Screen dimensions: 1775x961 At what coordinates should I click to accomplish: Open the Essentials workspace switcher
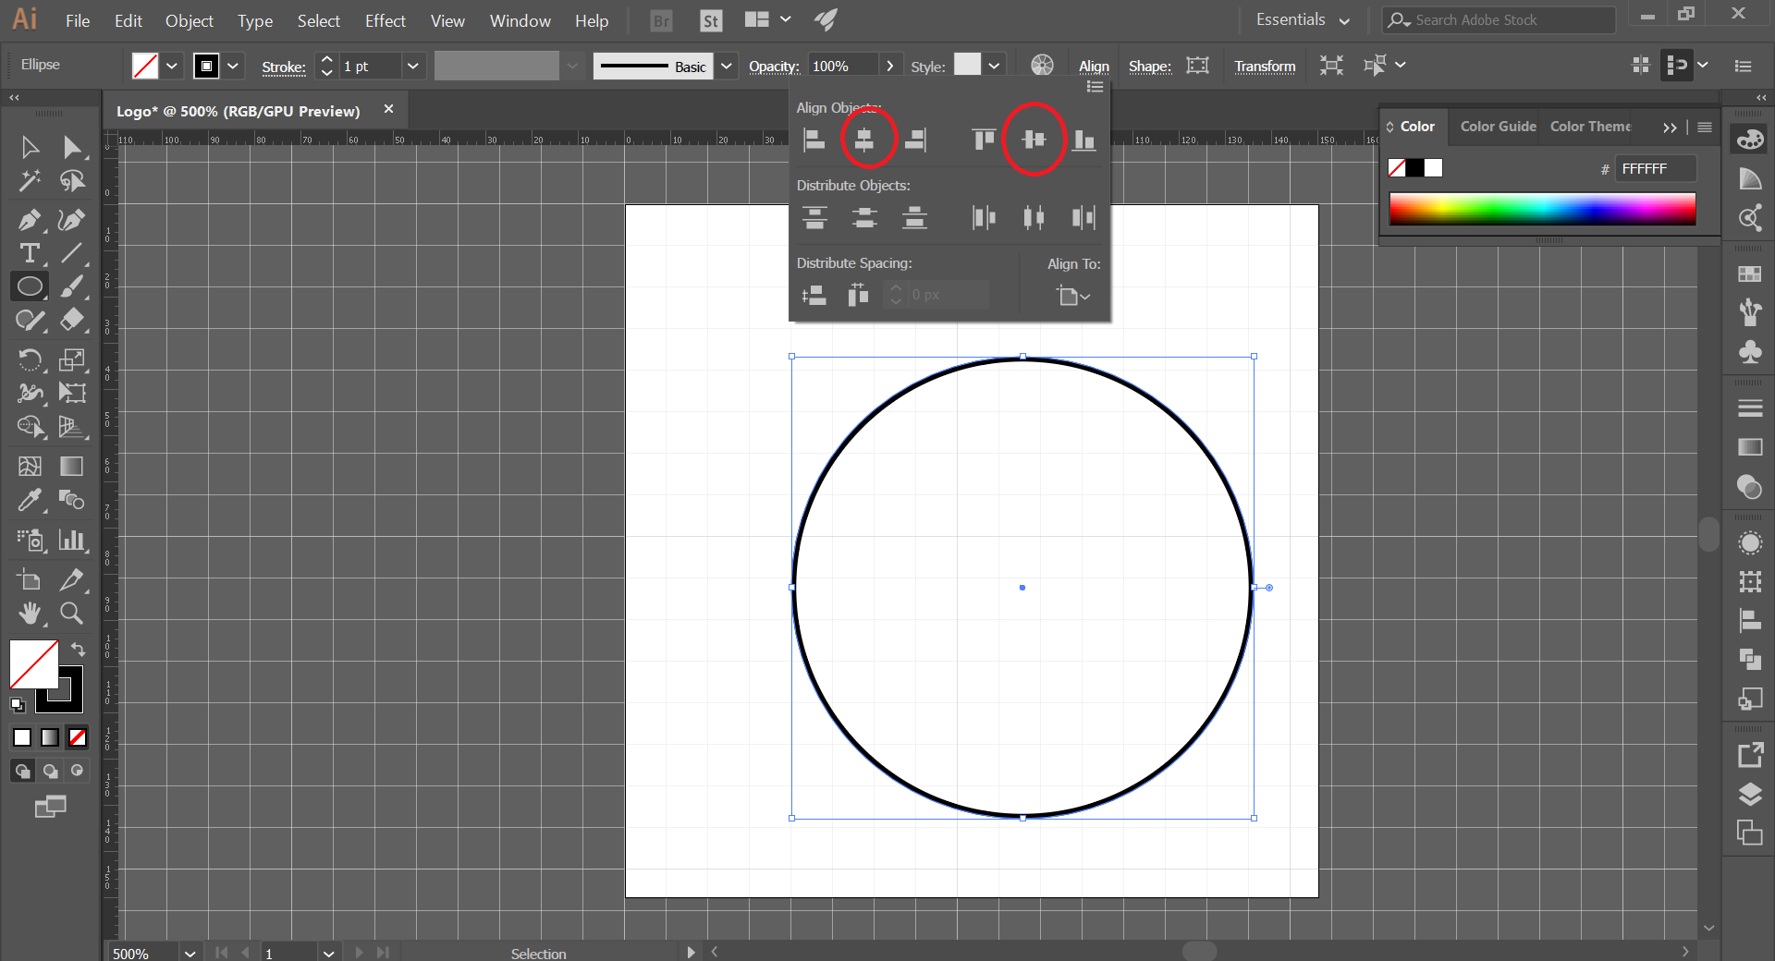(1303, 19)
